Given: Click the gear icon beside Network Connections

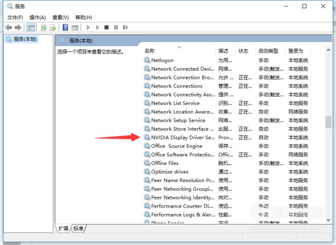Looking at the screenshot, I should (147, 86).
